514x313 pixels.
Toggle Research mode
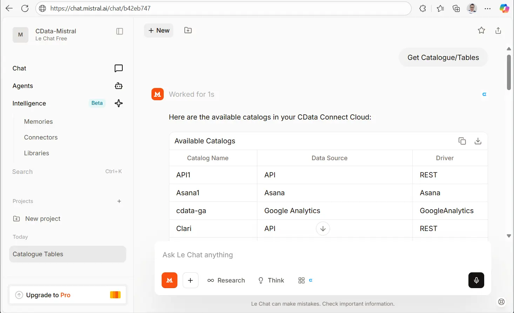pos(226,280)
